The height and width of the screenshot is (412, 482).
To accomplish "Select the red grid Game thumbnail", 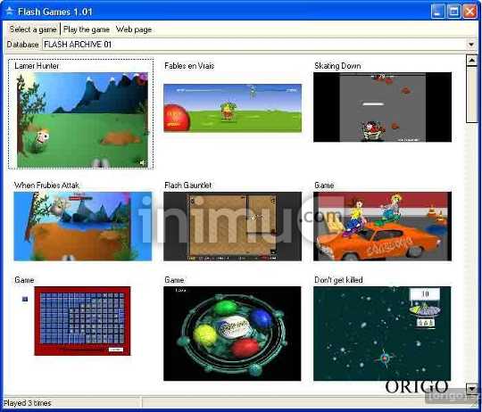I will pyautogui.click(x=82, y=321).
